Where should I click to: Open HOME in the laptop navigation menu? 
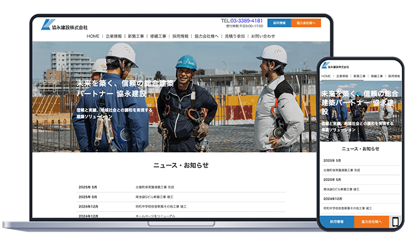click(93, 36)
